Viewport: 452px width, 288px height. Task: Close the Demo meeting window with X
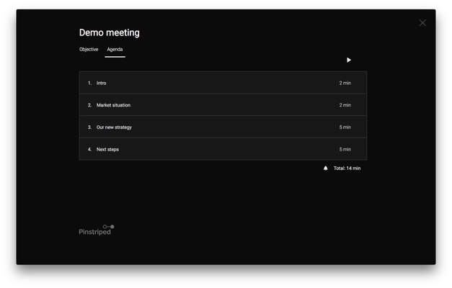(422, 23)
